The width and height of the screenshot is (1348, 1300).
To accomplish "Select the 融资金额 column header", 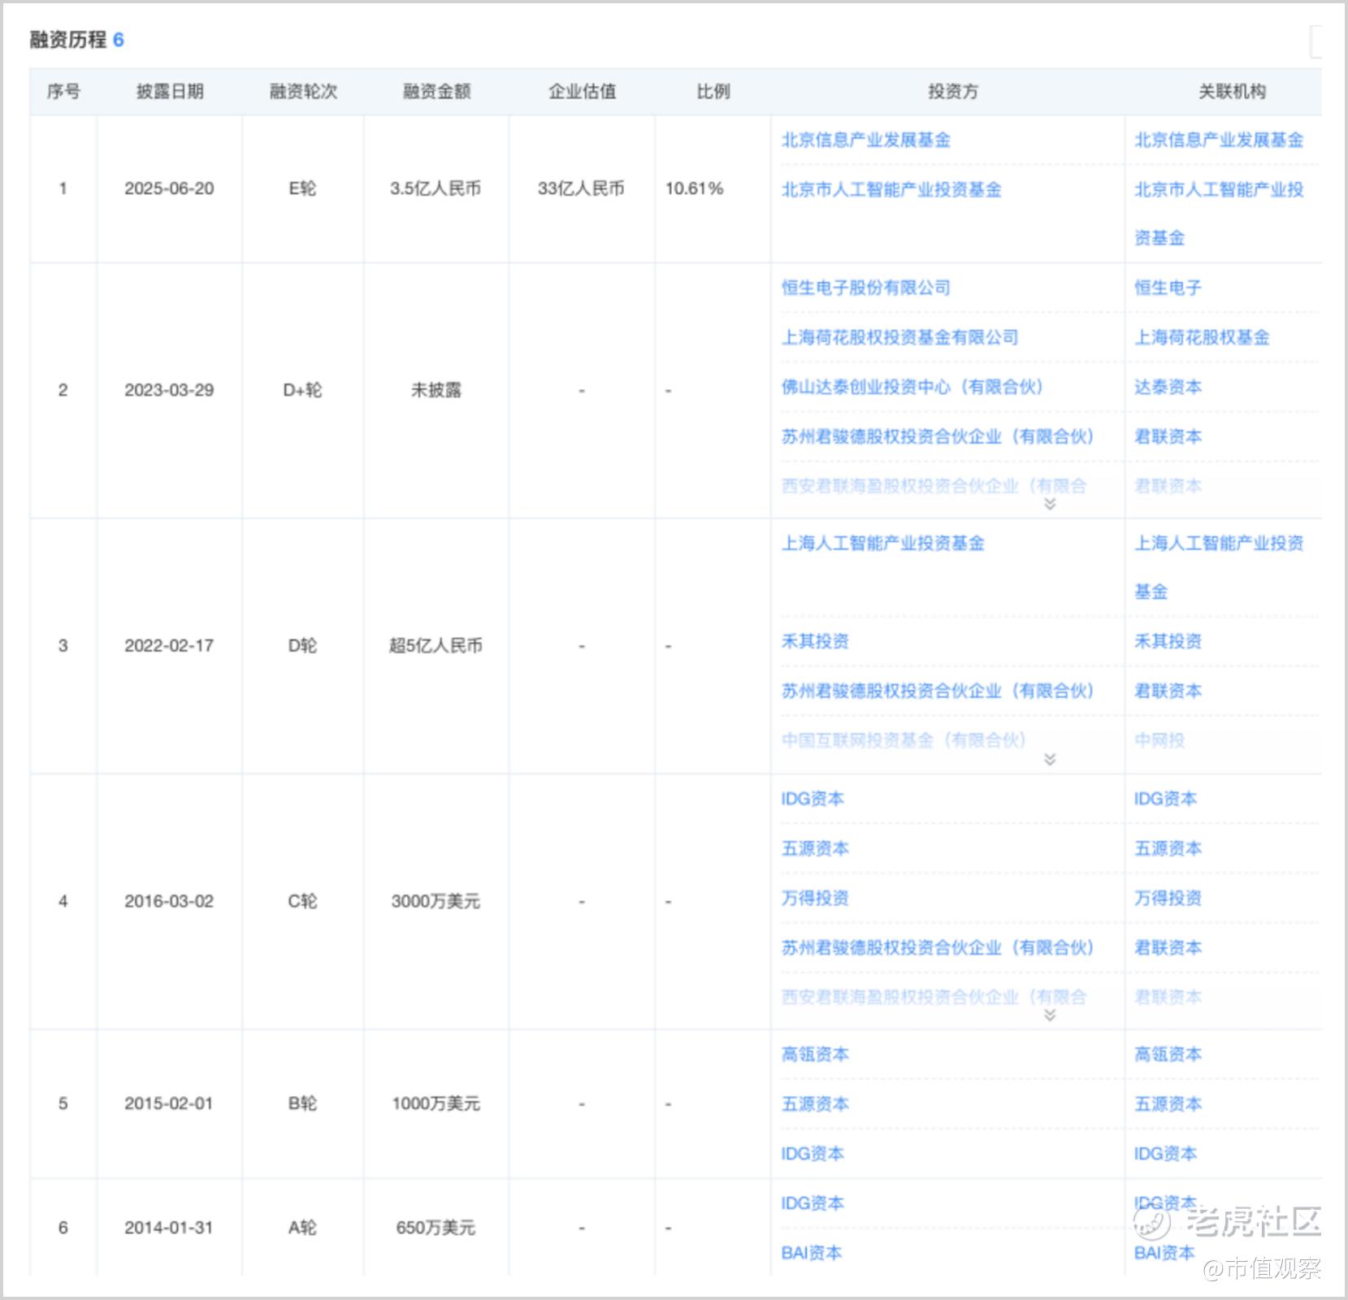I will coord(436,91).
